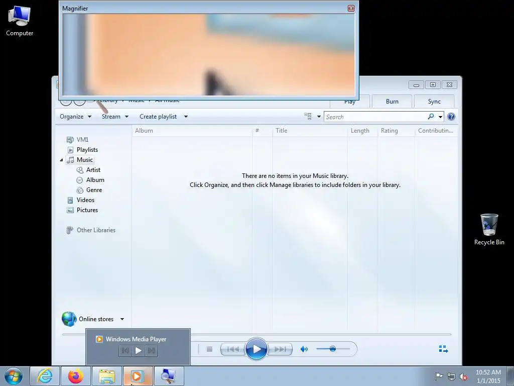Click the muted speaker tray icon
The image size is (514, 386).
pos(463,377)
